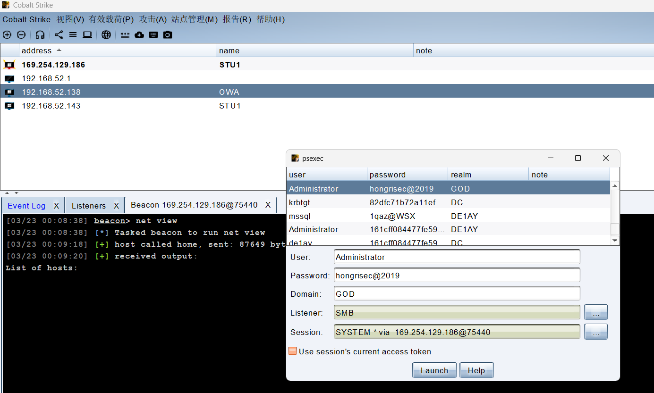The height and width of the screenshot is (393, 654).
Task: Sort credentials by the realm column header
Action: click(x=488, y=175)
